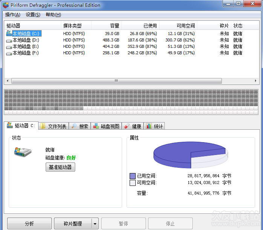Click the blue 已用空间 color swatch
This screenshot has width=263, height=230.
(133, 176)
